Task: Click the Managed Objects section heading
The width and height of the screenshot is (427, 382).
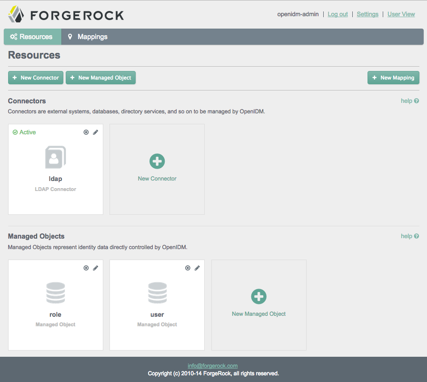Action: [36, 236]
